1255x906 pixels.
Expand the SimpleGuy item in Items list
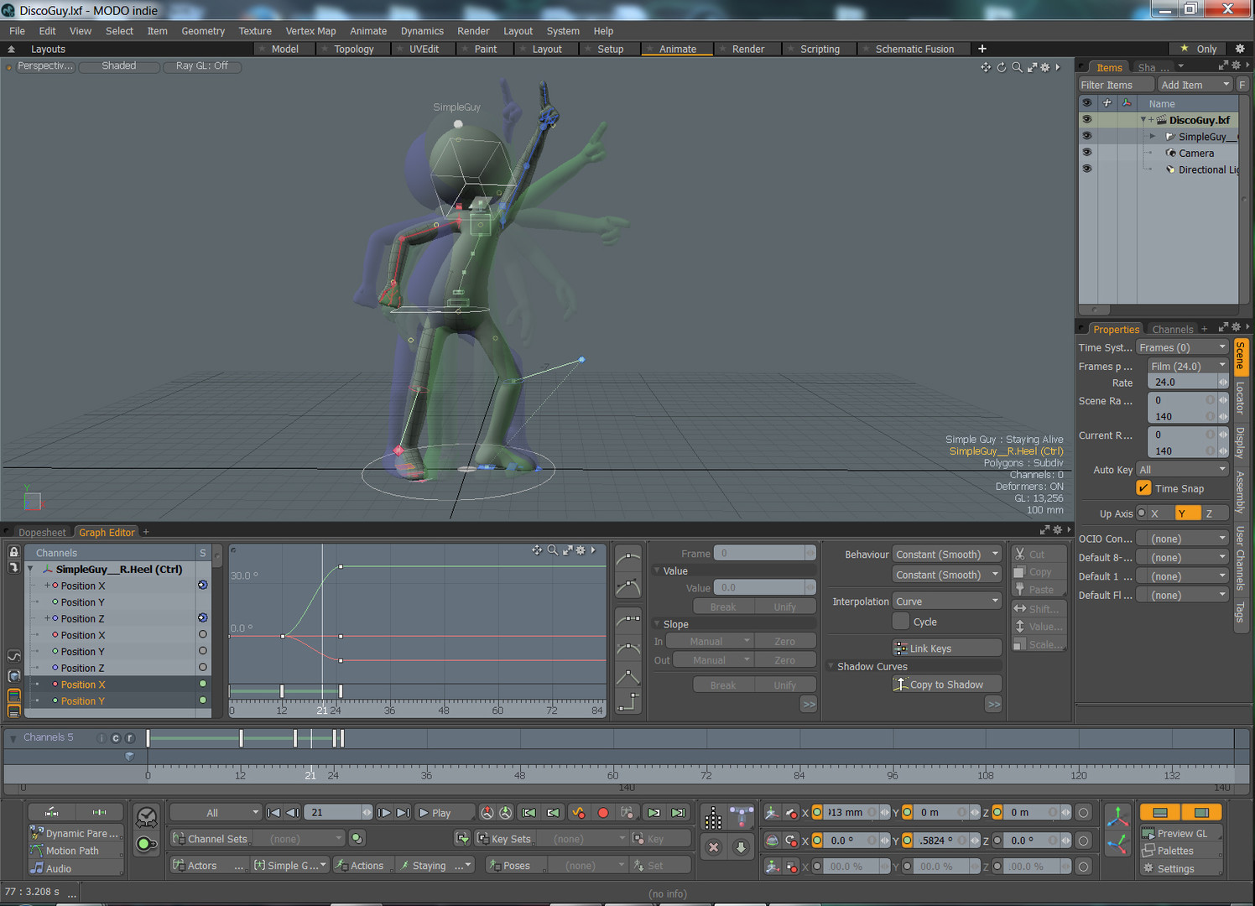(x=1153, y=136)
